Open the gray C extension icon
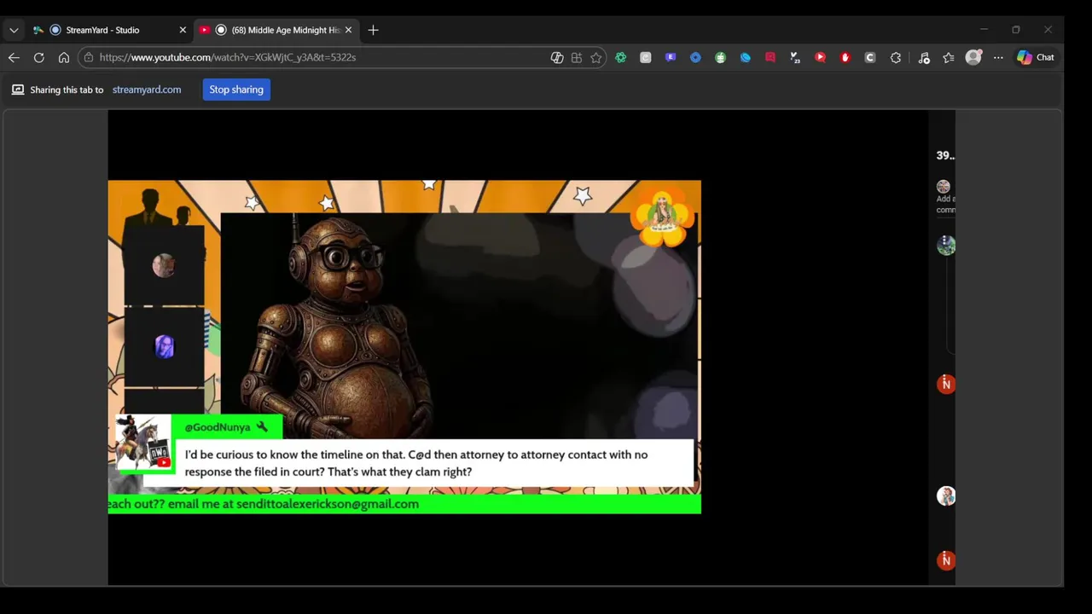 coord(870,57)
